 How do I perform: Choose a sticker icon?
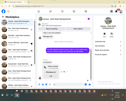click(46, 84)
